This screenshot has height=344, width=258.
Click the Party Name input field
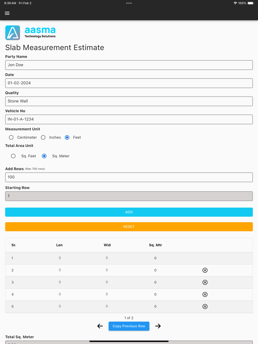[x=129, y=65]
